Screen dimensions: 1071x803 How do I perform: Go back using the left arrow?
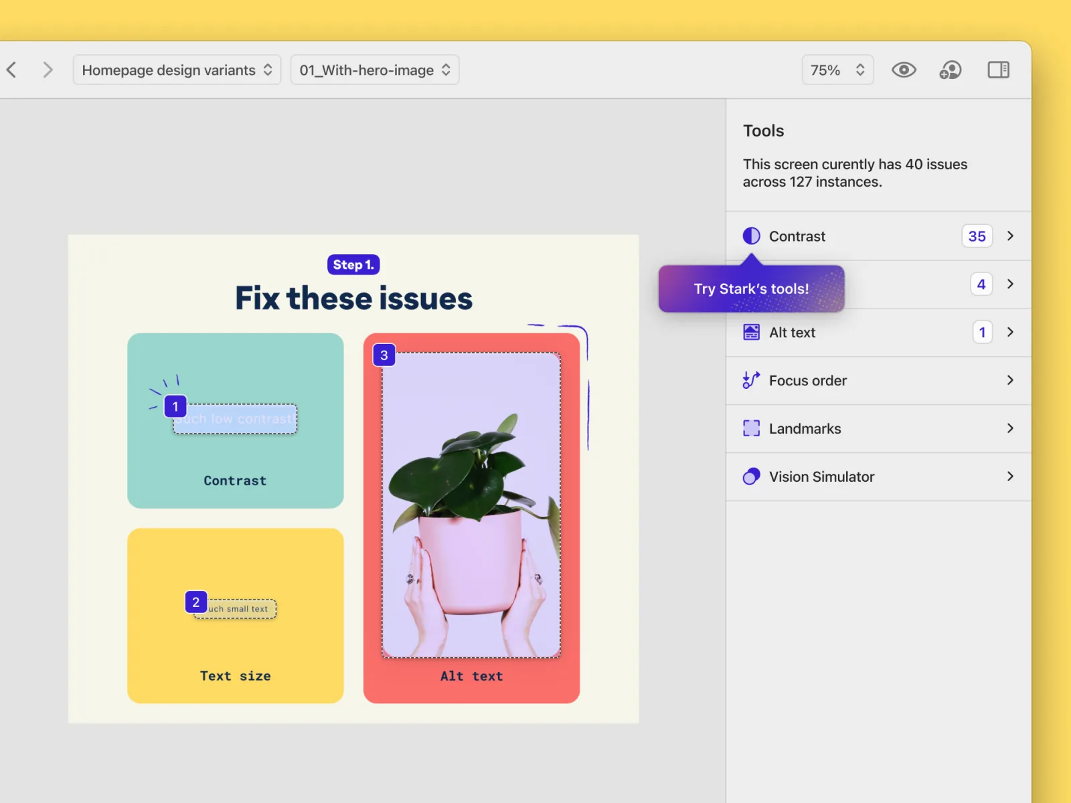click(x=11, y=70)
